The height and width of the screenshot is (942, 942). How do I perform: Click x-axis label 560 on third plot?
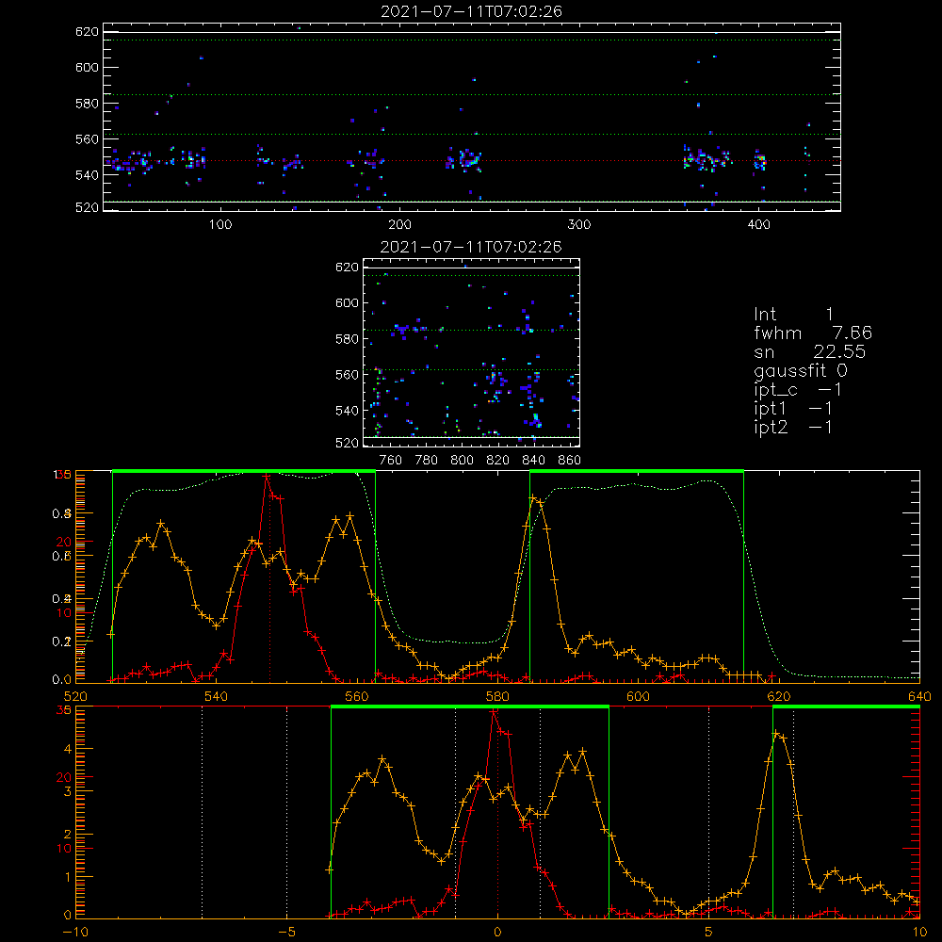357,696
